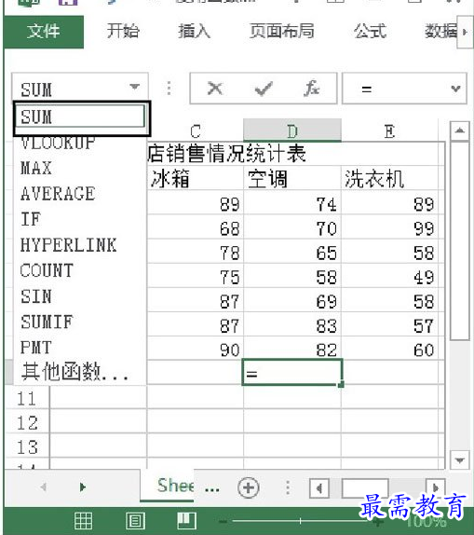Select column D header
This screenshot has width=474, height=535.
292,130
